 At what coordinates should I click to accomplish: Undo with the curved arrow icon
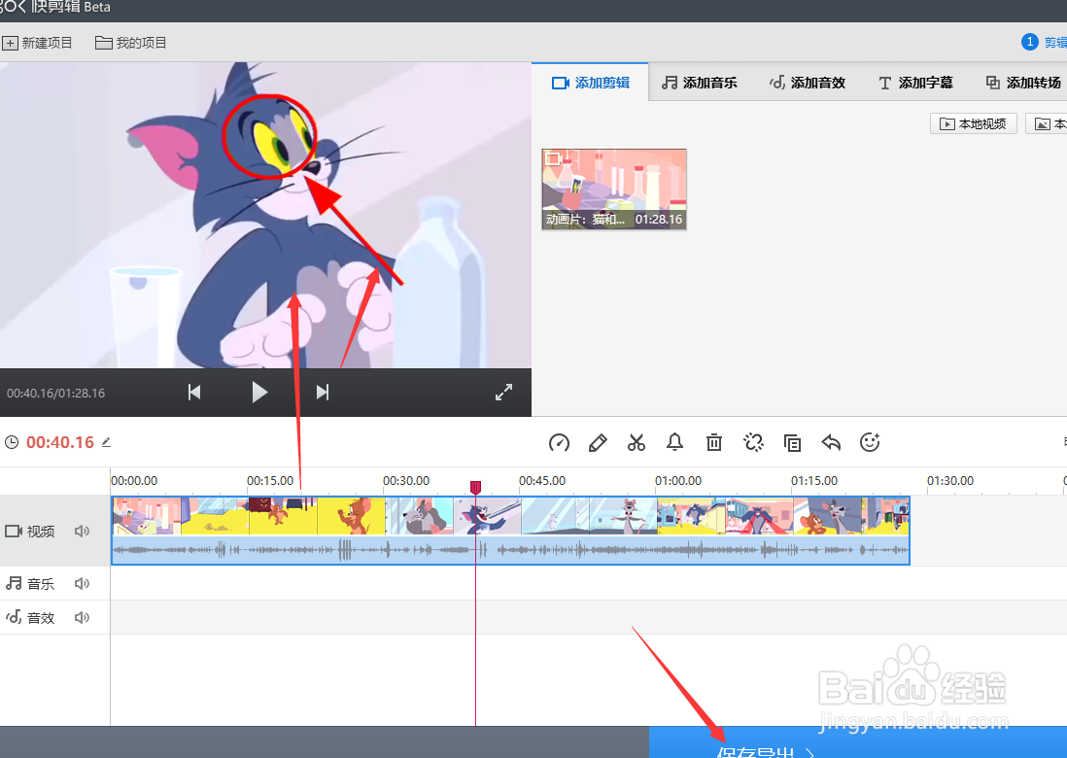[x=831, y=442]
